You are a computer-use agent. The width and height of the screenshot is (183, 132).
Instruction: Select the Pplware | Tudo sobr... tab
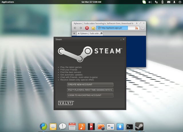[x=90, y=34]
